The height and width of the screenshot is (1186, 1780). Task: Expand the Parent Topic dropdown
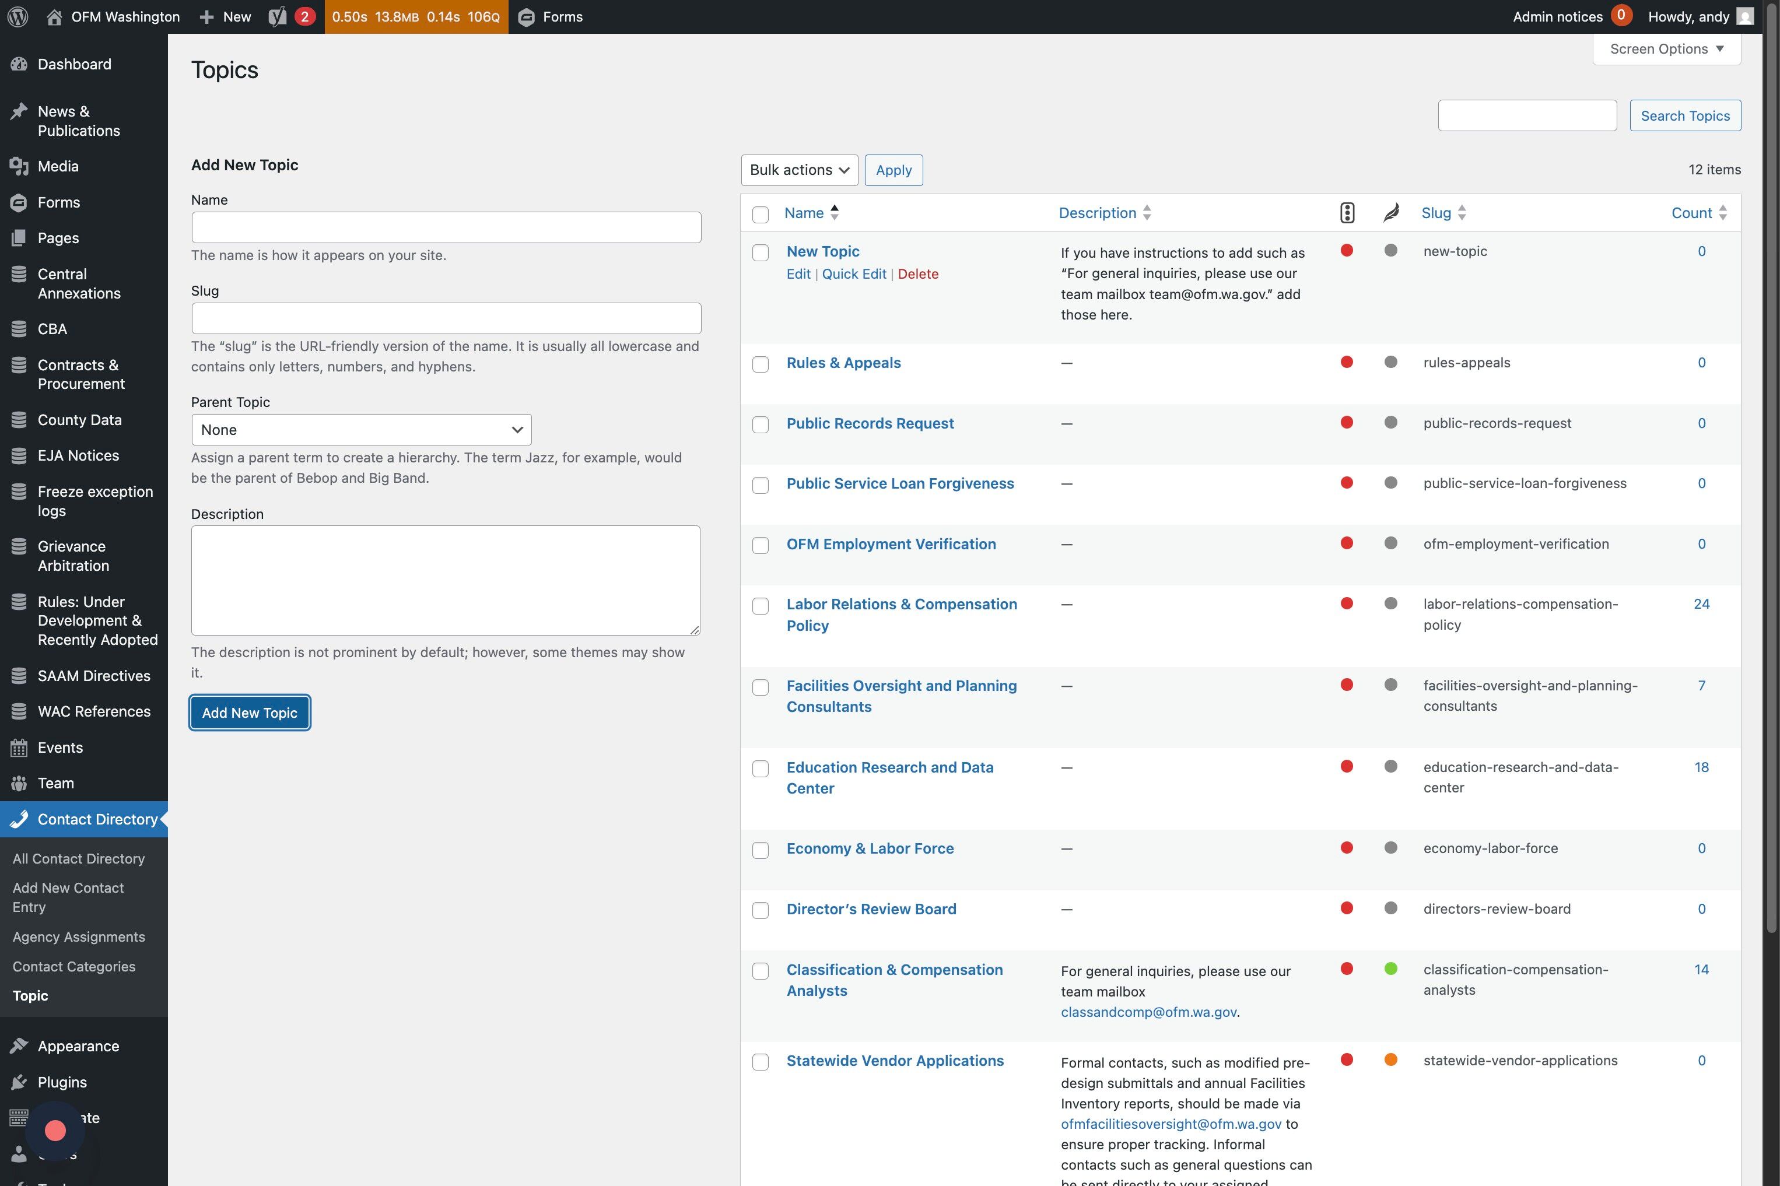(361, 430)
